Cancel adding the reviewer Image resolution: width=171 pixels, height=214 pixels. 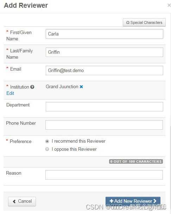[22, 201]
